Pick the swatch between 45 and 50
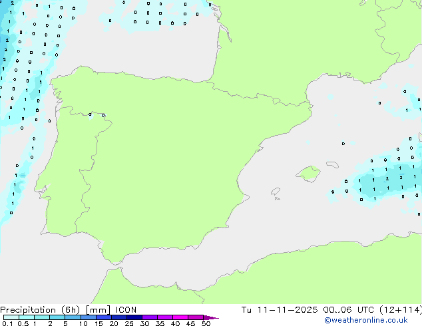Viewport: 422px width, 326px height. point(196,317)
